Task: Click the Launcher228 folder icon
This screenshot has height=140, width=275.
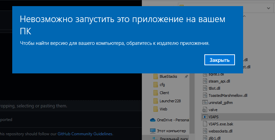Action: pyautogui.click(x=155, y=101)
